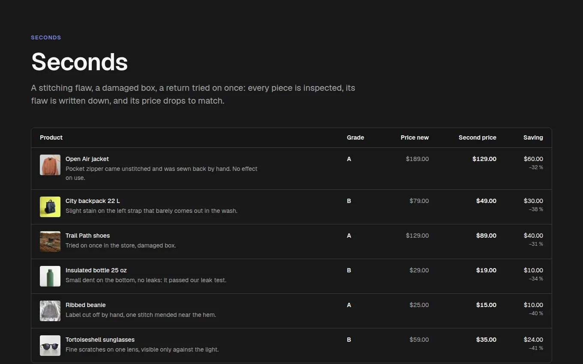Click the $89.00 second price

click(x=486, y=236)
